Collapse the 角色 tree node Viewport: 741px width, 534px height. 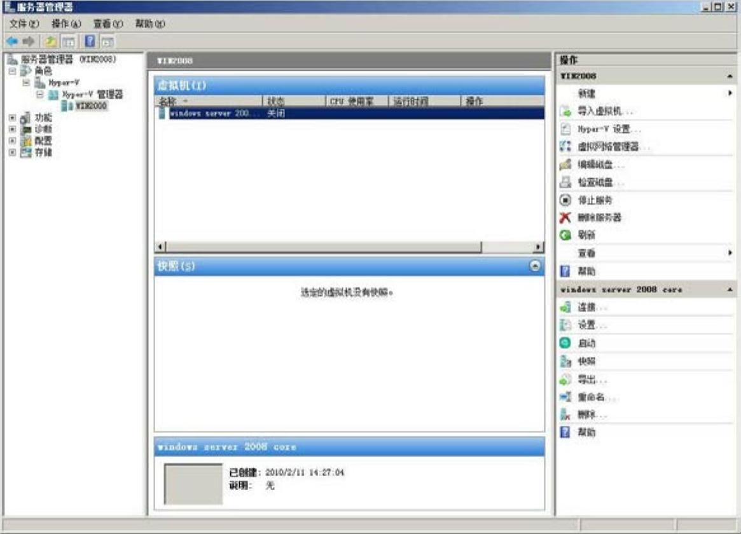[13, 71]
